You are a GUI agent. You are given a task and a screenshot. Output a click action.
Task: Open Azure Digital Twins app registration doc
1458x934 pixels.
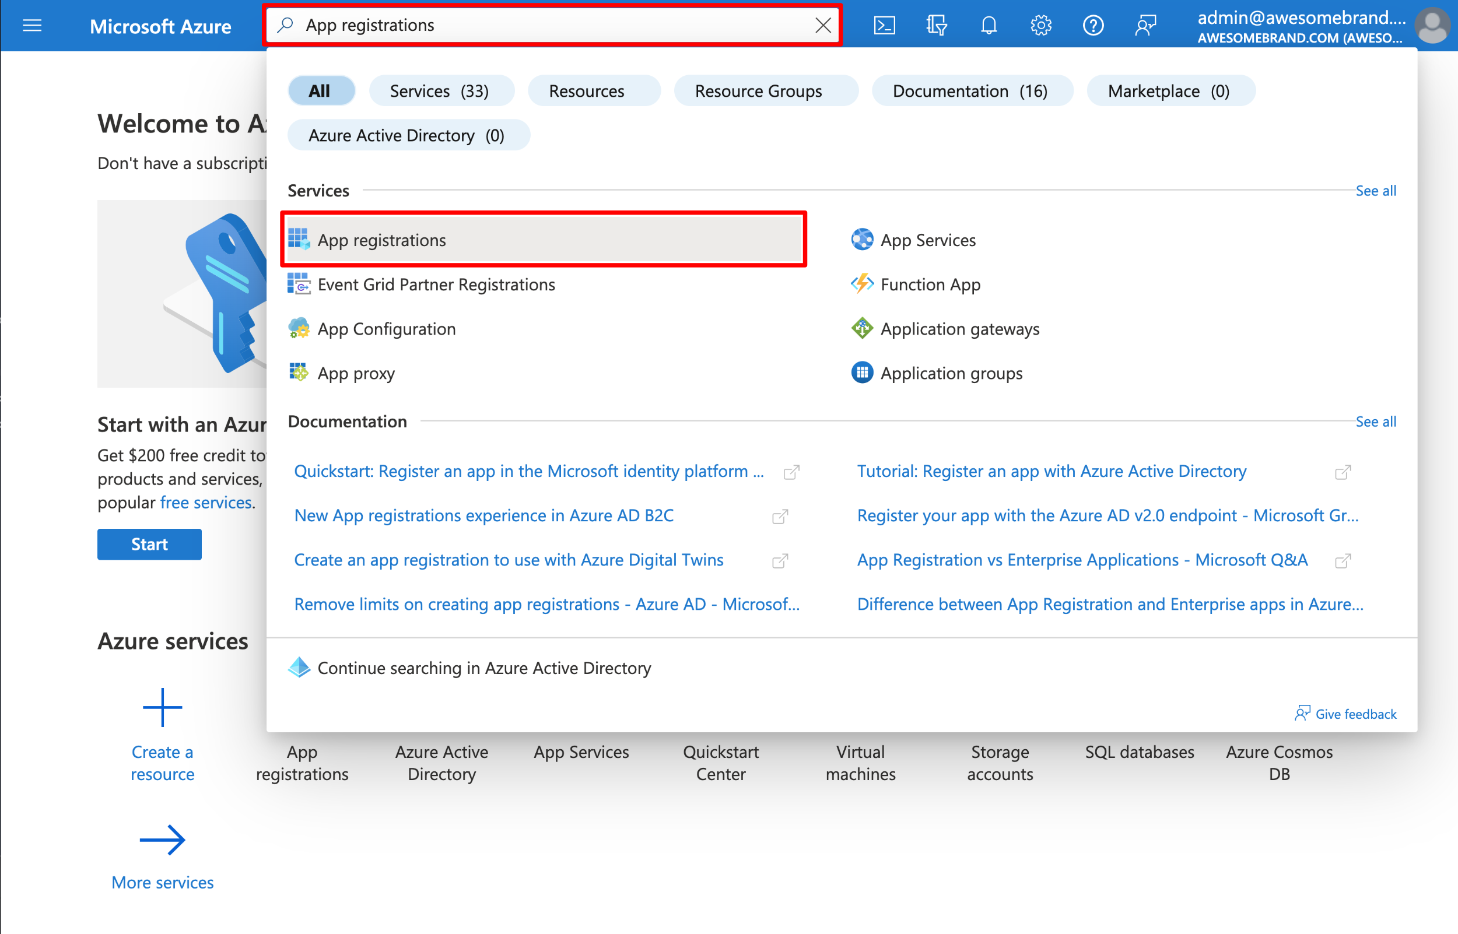point(509,559)
